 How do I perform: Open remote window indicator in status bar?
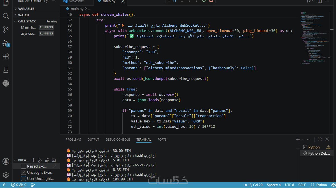4,185
